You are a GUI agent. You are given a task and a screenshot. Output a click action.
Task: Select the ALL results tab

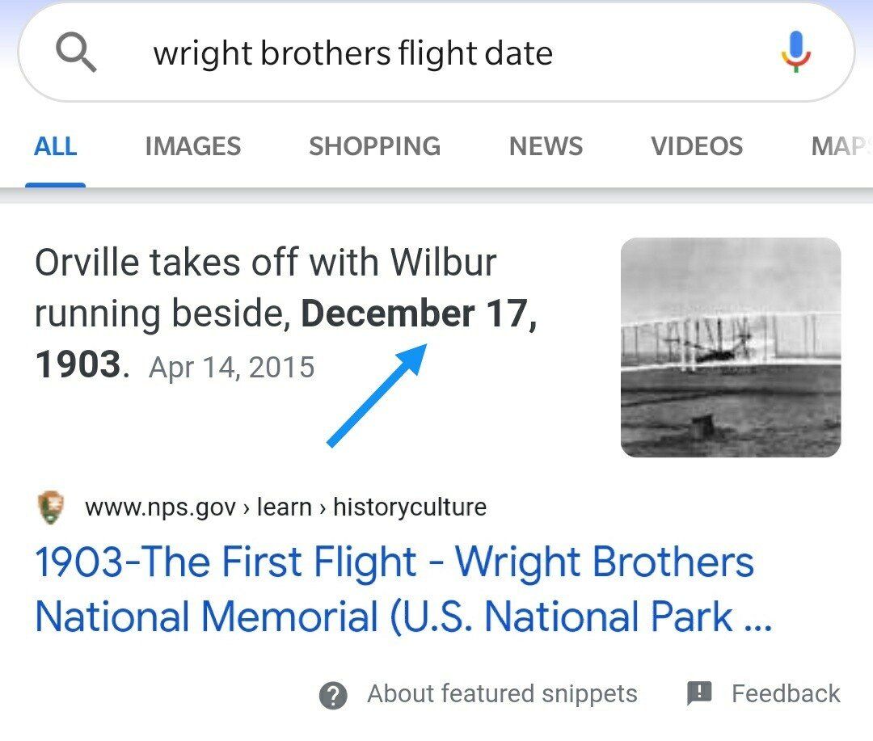coord(55,146)
